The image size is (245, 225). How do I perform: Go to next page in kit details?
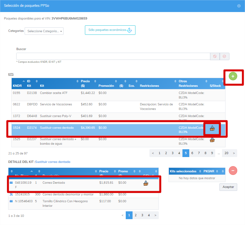pos(155,215)
